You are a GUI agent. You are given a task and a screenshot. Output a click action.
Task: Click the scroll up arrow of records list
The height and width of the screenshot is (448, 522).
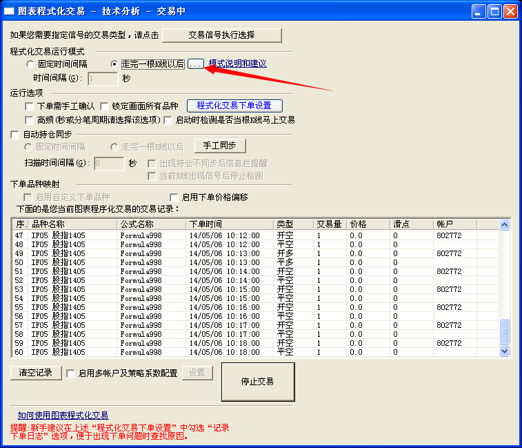[x=504, y=224]
